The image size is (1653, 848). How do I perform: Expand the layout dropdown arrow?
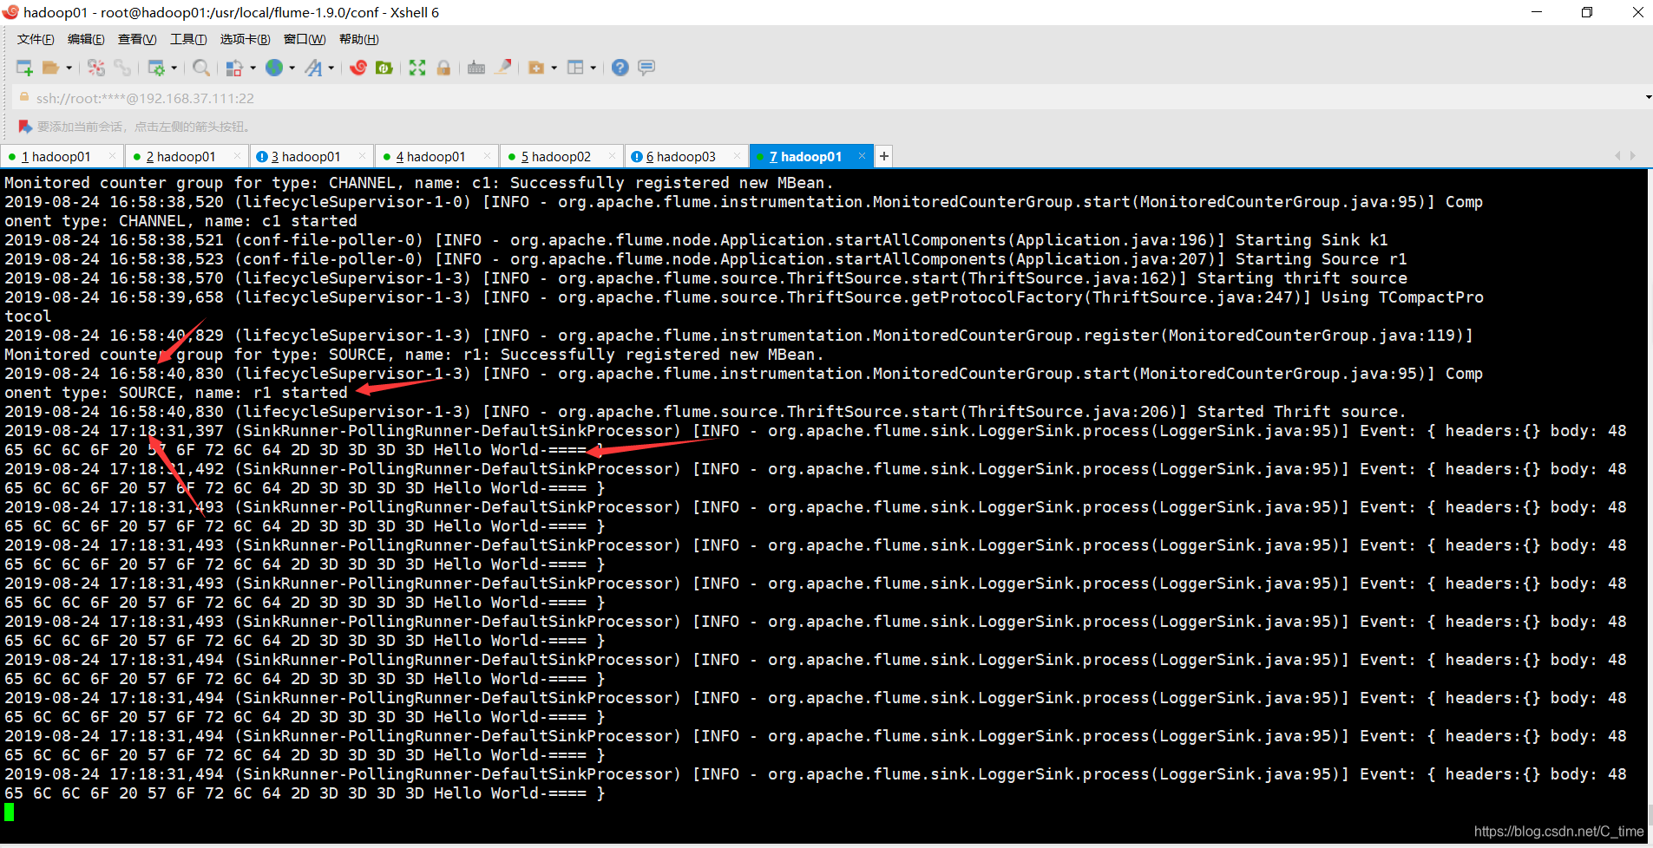pos(594,68)
